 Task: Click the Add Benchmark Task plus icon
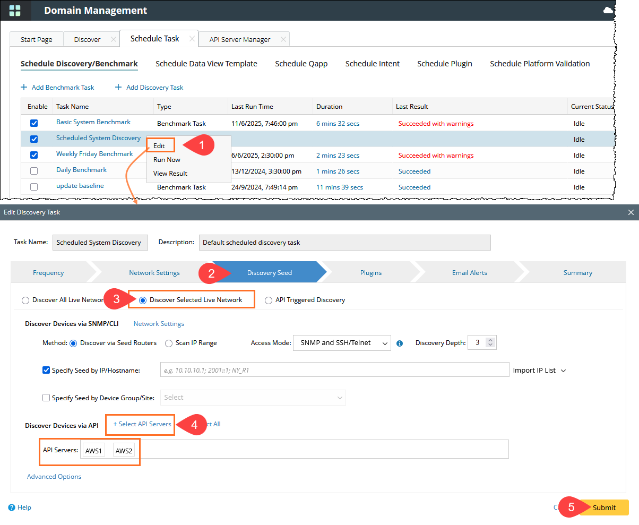(x=24, y=87)
